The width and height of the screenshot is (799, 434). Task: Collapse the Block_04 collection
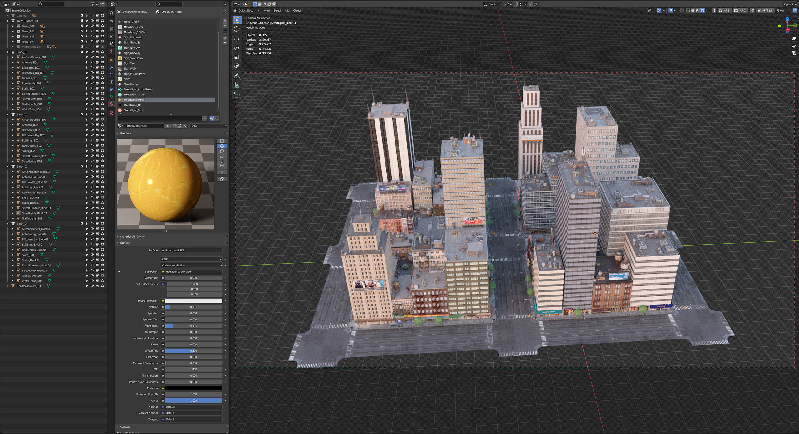coord(8,224)
